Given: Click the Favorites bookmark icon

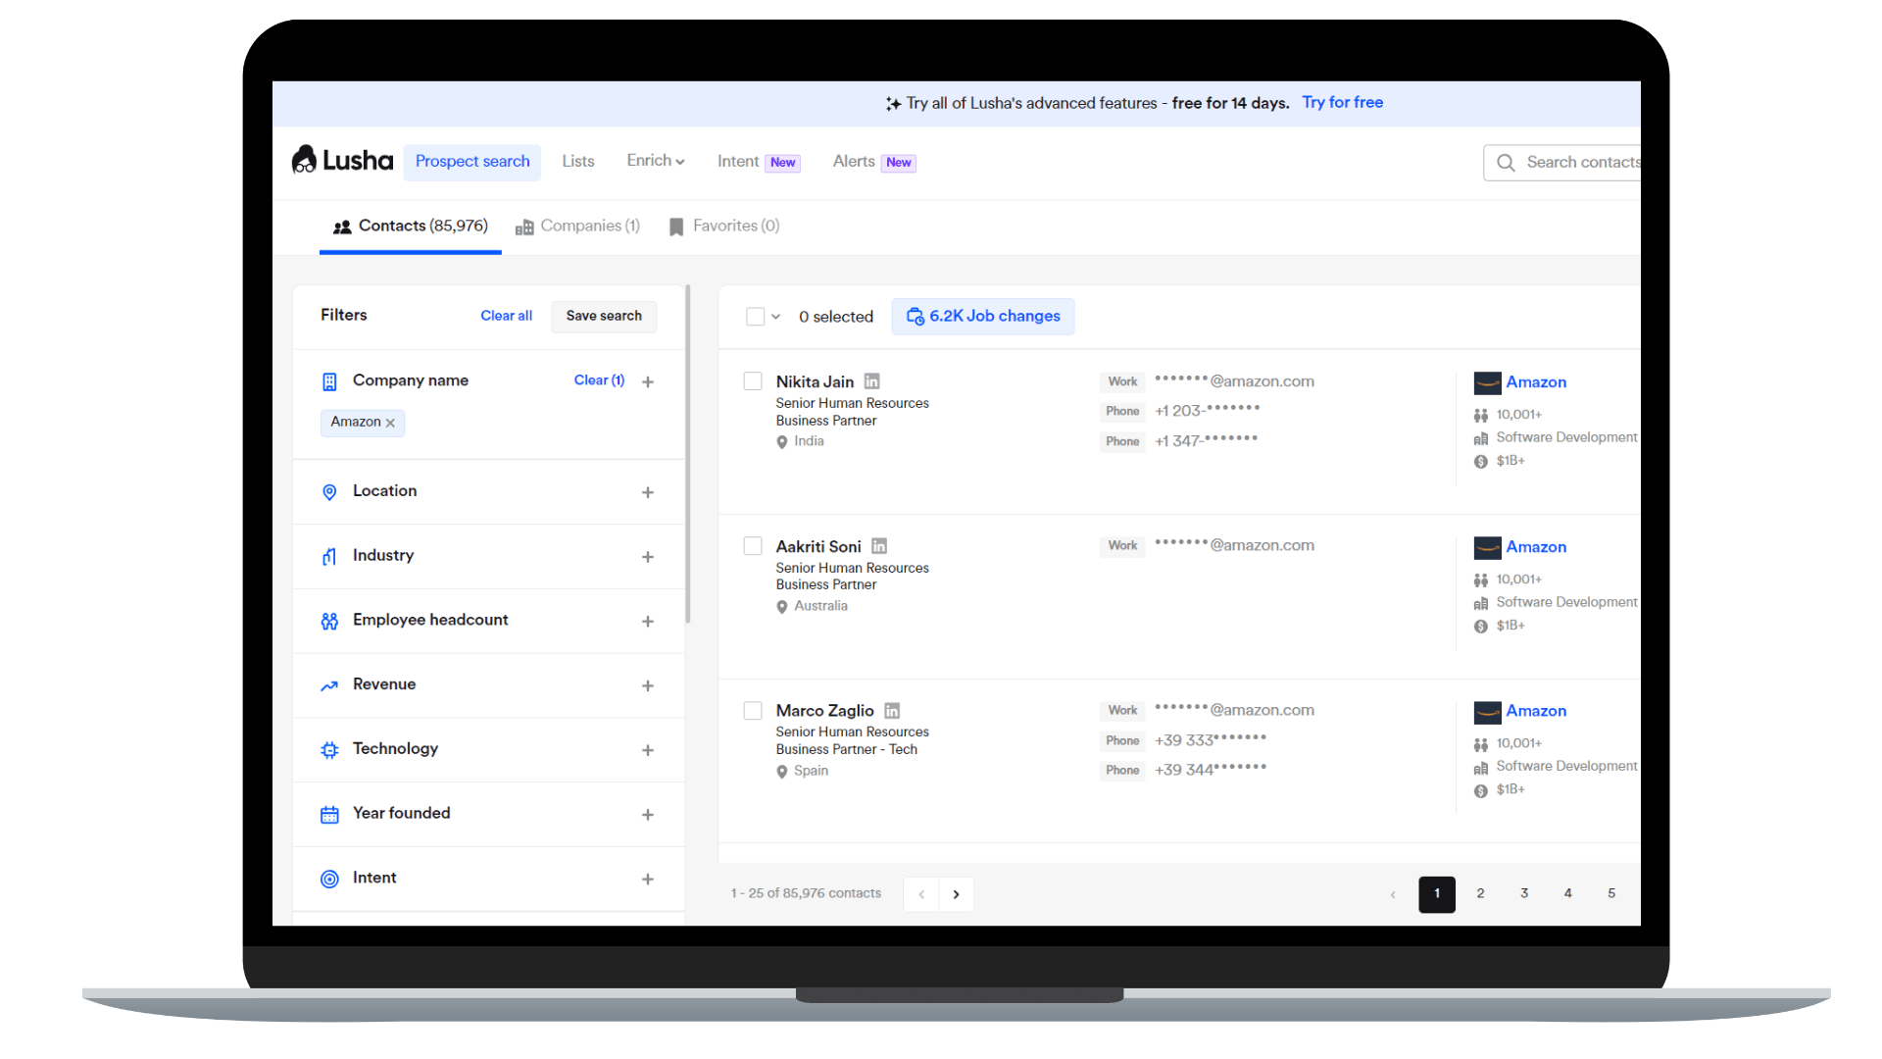Looking at the screenshot, I should (676, 227).
